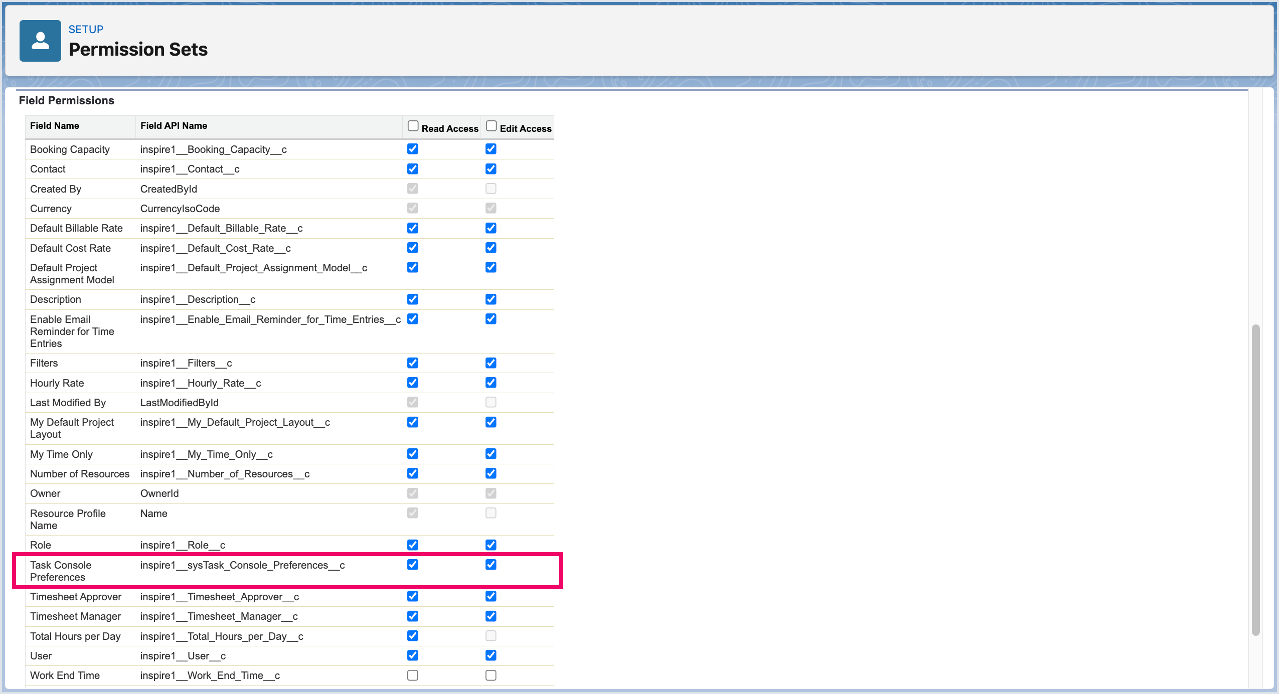This screenshot has height=694, width=1279.
Task: Uncheck Read Access for Hourly Rate
Action: point(413,383)
